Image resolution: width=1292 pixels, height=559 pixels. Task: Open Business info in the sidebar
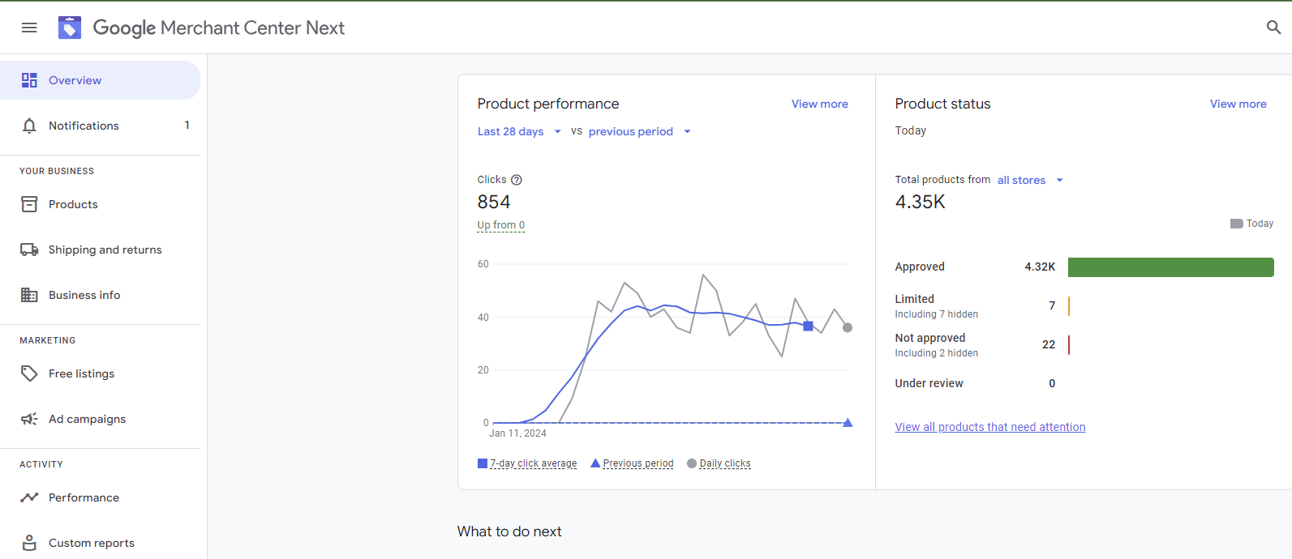[100, 295]
